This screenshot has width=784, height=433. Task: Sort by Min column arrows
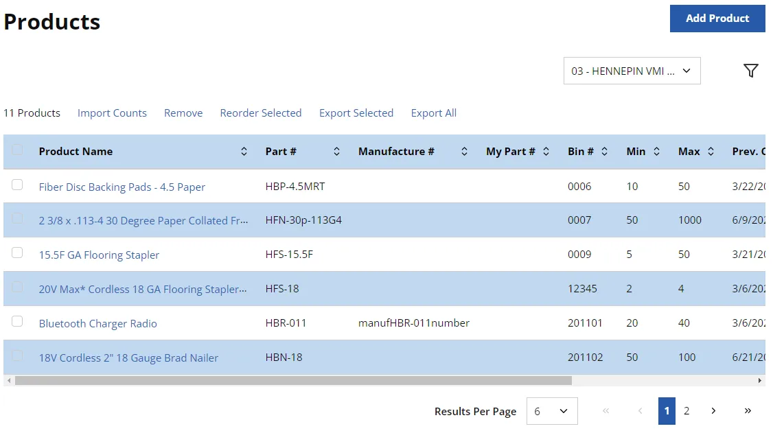tap(656, 152)
